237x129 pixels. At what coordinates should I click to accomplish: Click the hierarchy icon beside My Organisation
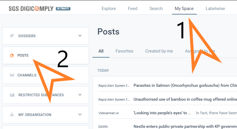(12, 115)
